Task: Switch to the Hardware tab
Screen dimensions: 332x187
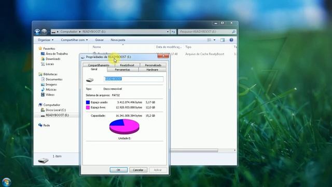Action: [x=152, y=70]
